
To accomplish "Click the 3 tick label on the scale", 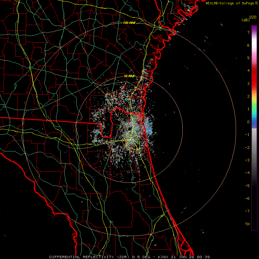I will [x=248, y=83].
